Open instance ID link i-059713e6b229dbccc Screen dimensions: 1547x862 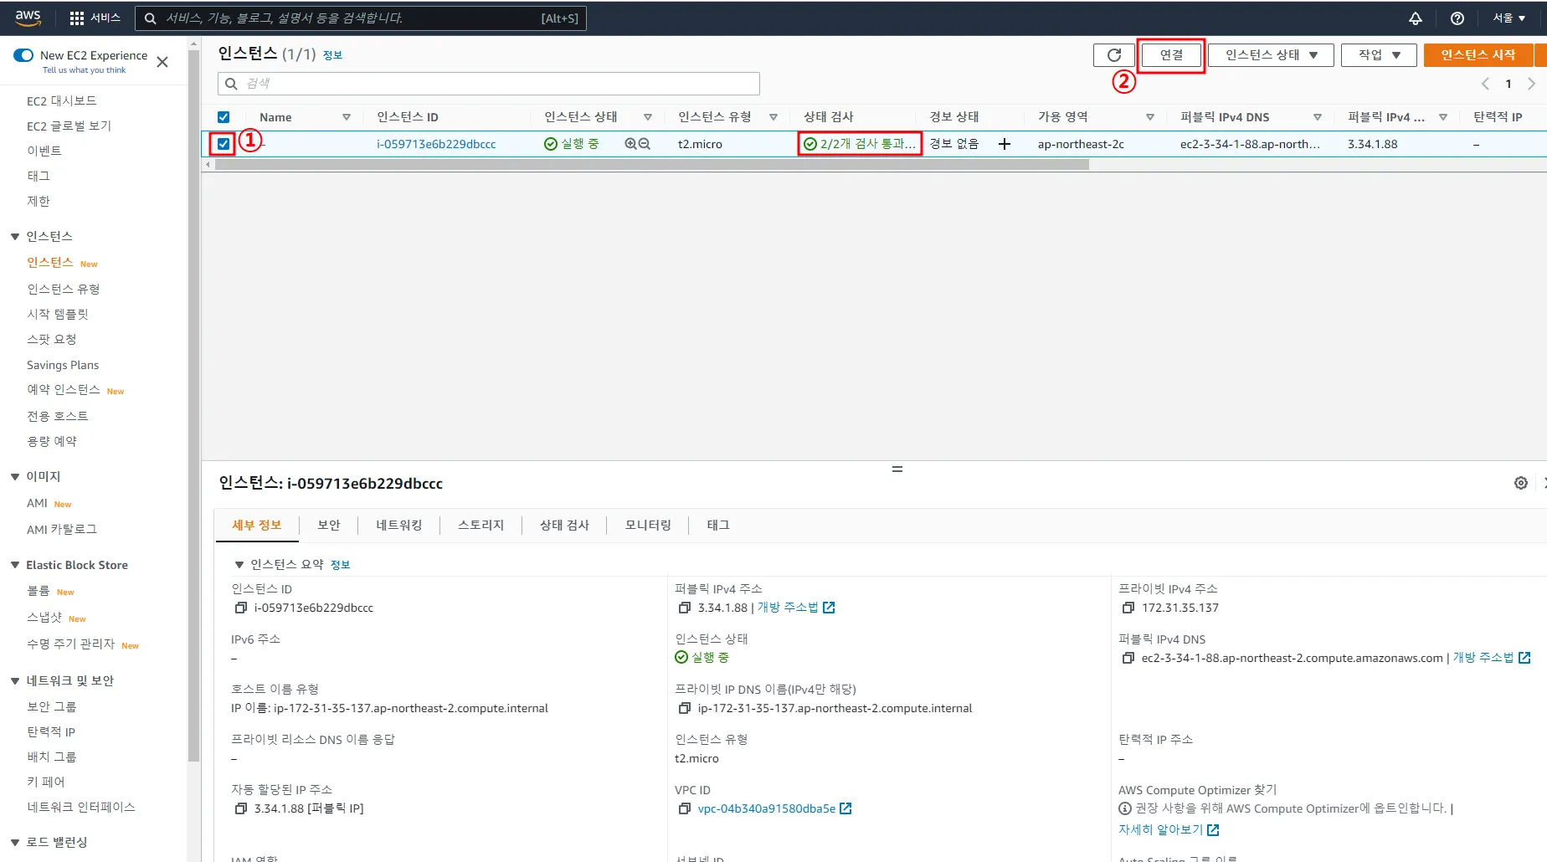click(x=436, y=144)
